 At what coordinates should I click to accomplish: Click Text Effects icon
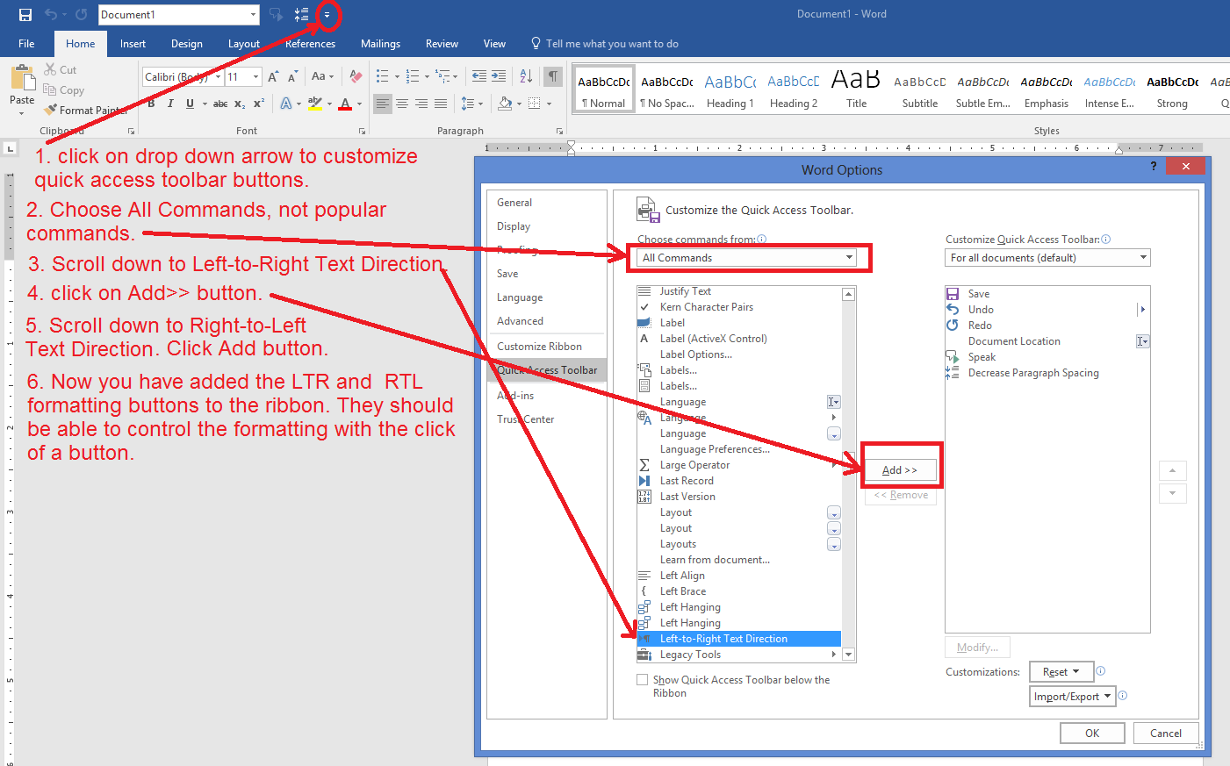[x=286, y=104]
